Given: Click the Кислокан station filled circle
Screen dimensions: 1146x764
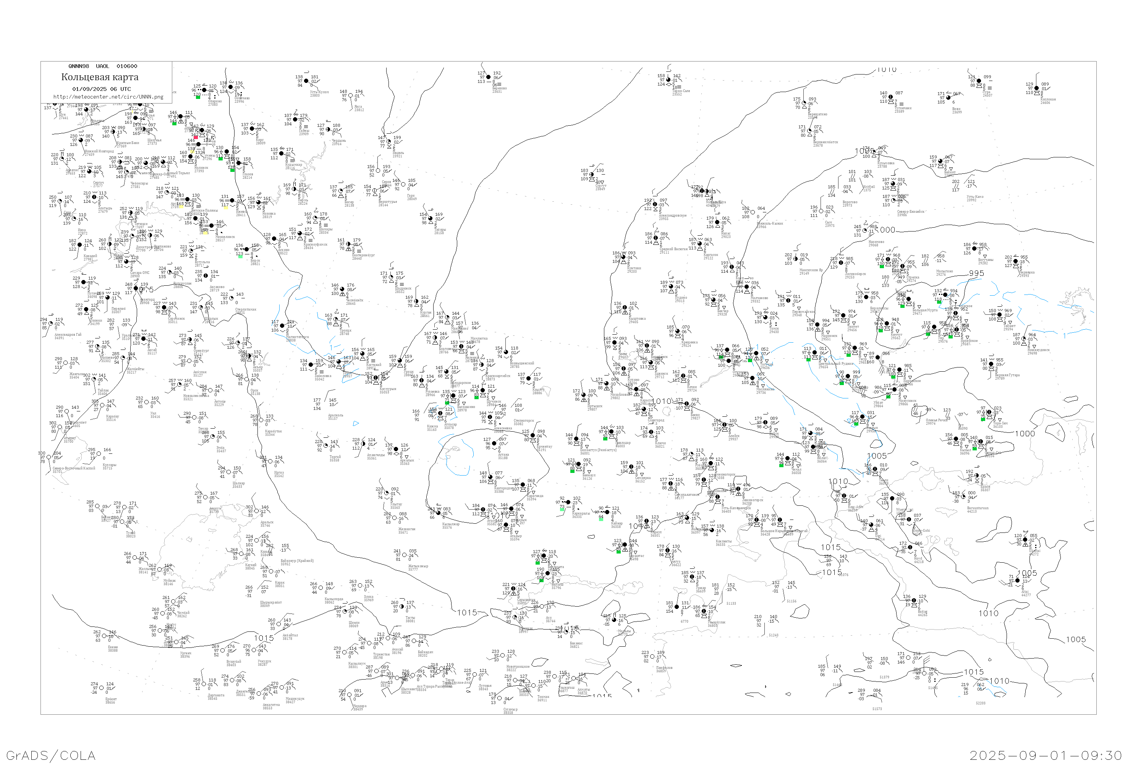Looking at the screenshot, I should pyautogui.click(x=1036, y=88).
